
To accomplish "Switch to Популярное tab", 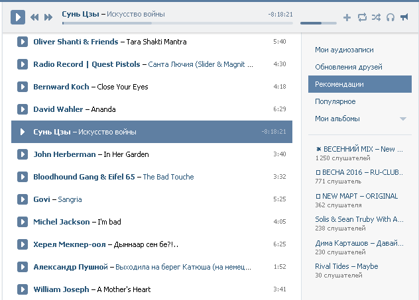I will pos(335,101).
